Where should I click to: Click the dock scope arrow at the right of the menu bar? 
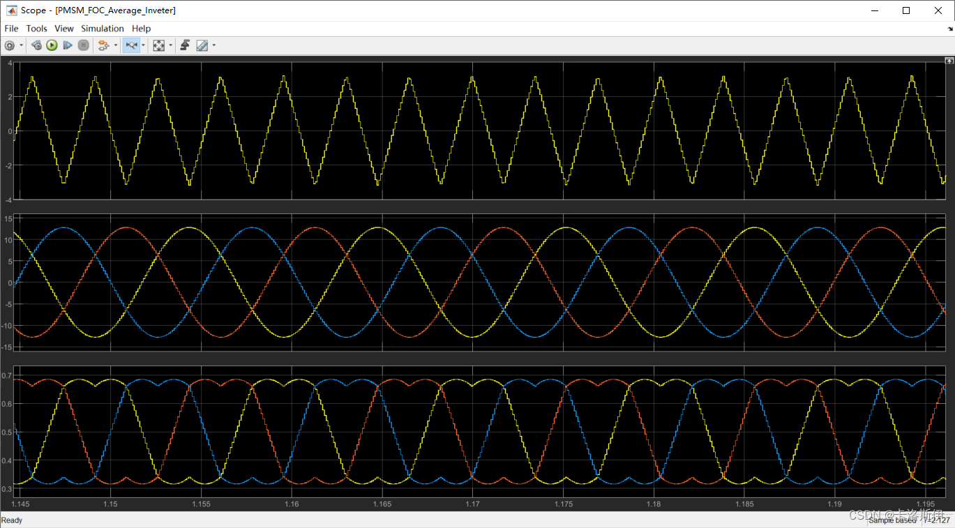click(949, 29)
